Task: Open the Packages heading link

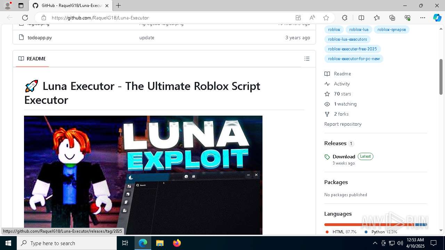Action: pos(336,182)
